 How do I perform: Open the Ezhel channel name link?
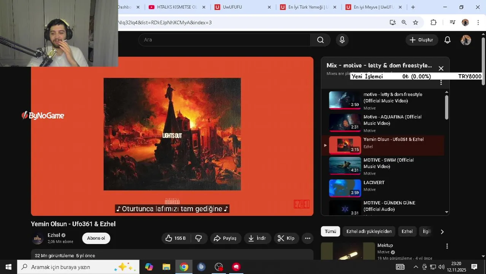pos(54,235)
